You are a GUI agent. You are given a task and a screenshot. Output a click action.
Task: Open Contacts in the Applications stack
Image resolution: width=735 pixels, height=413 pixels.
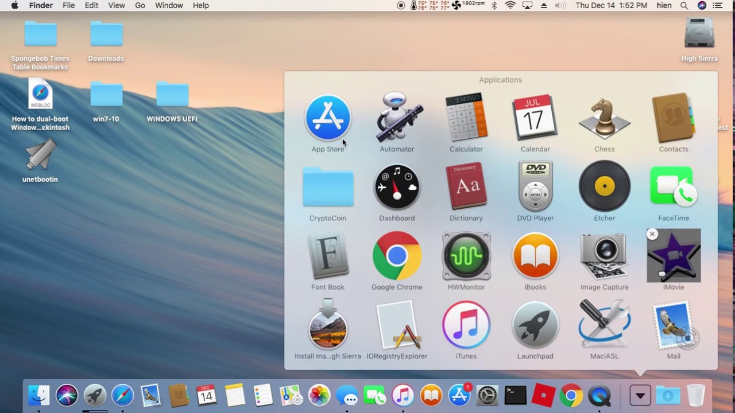point(674,118)
